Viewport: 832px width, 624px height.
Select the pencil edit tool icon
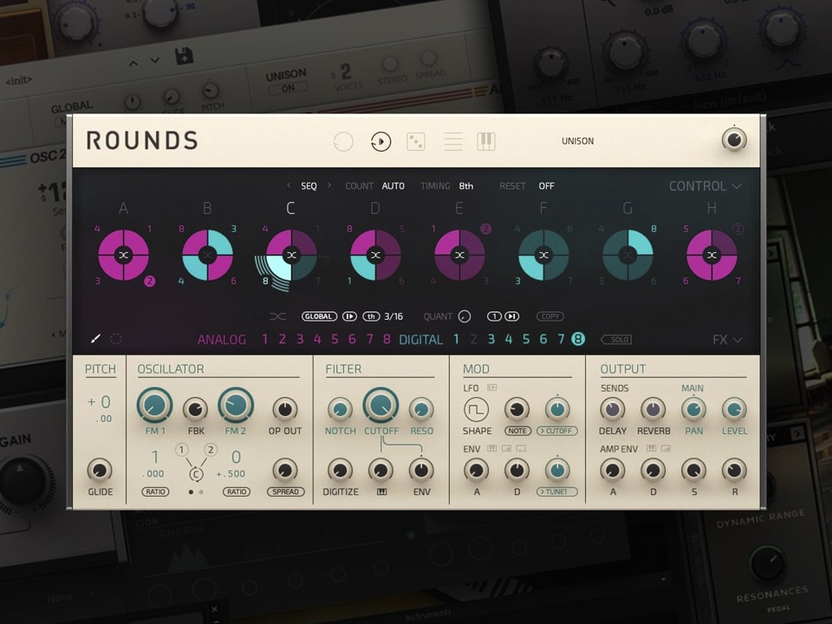pyautogui.click(x=95, y=339)
